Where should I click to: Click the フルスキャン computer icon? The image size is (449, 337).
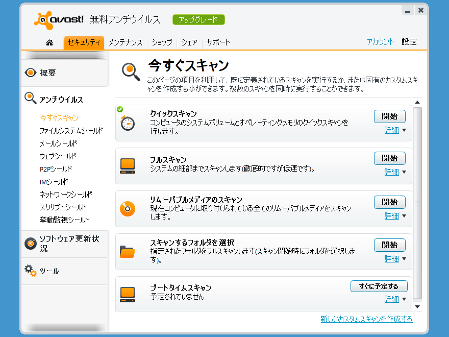[128, 166]
